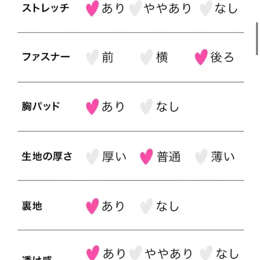Viewport: 260px width, 260px height.
Task: Click the heart beside 前 in ファスナー row
Action: pos(91,57)
